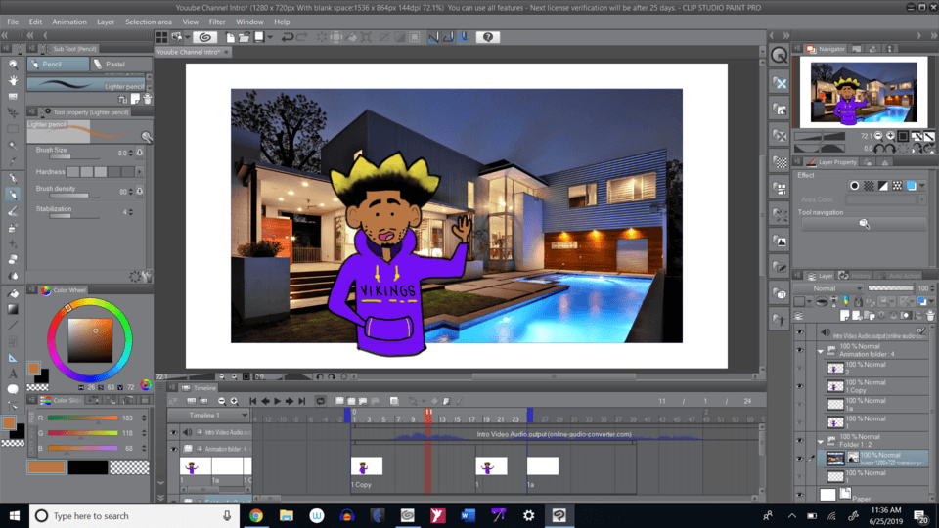Toggle visibility of Intro Video Audio track
The width and height of the screenshot is (939, 528).
coord(174,432)
